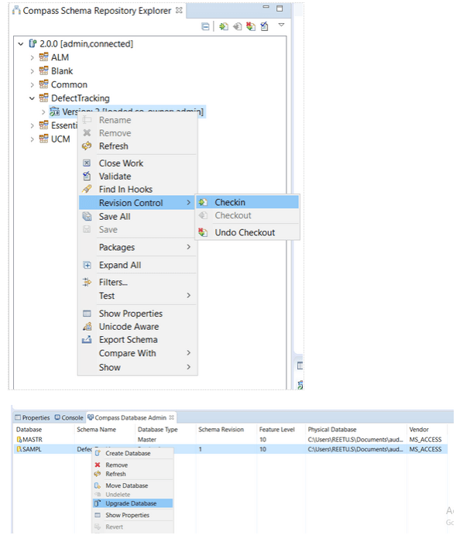The height and width of the screenshot is (535, 470).
Task: Open the Compare With submenu
Action: click(138, 354)
